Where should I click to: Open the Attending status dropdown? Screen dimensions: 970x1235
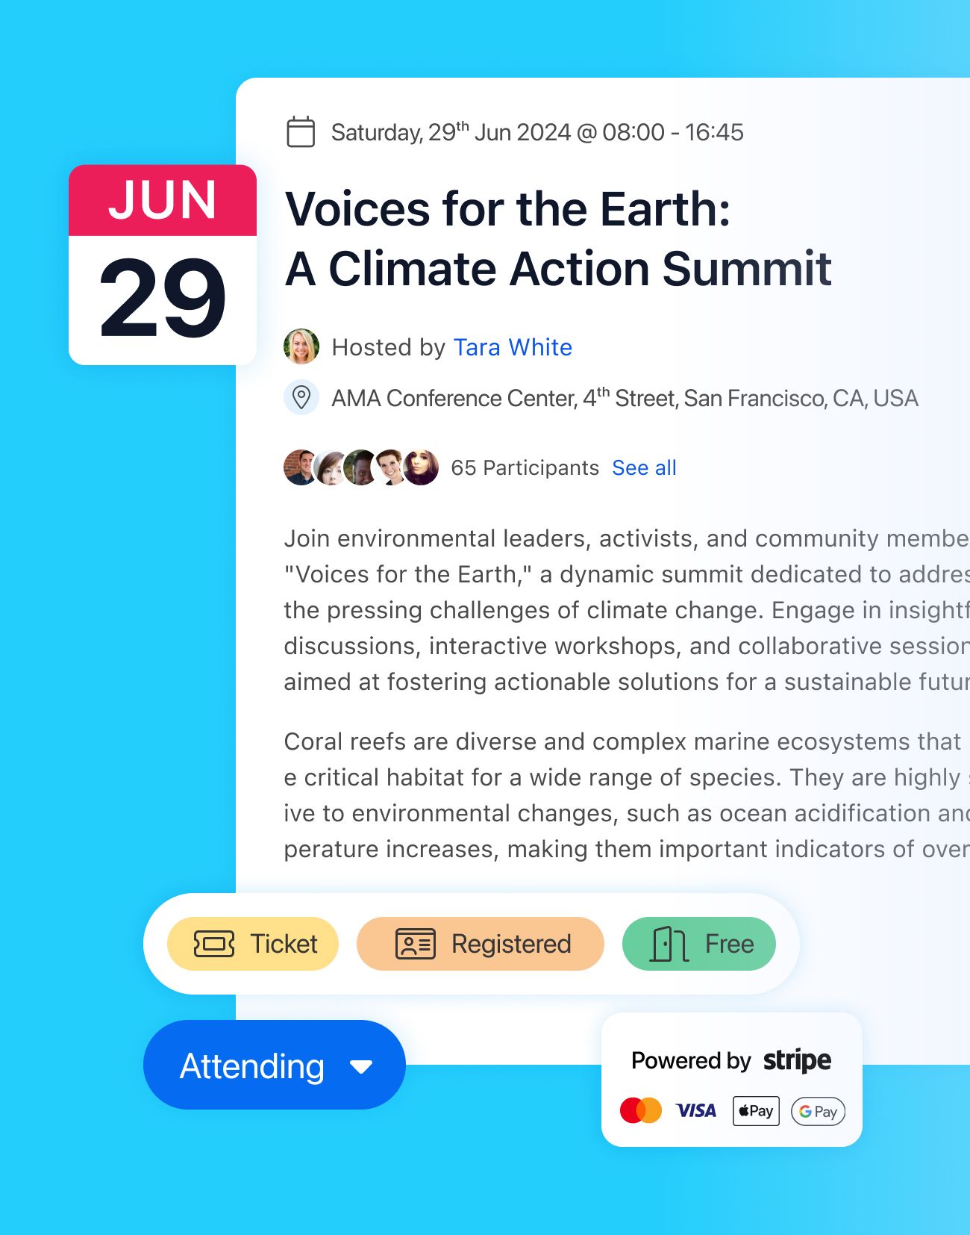click(252, 1066)
